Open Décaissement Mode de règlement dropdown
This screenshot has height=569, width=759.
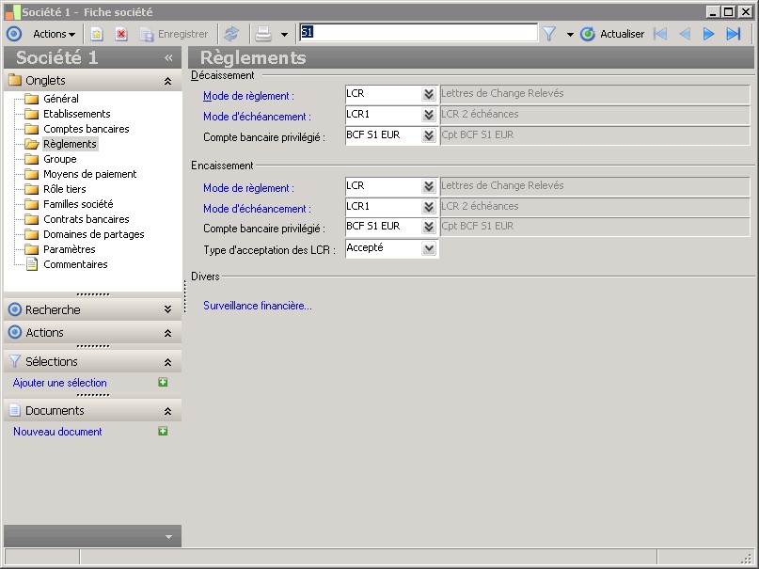tap(429, 94)
